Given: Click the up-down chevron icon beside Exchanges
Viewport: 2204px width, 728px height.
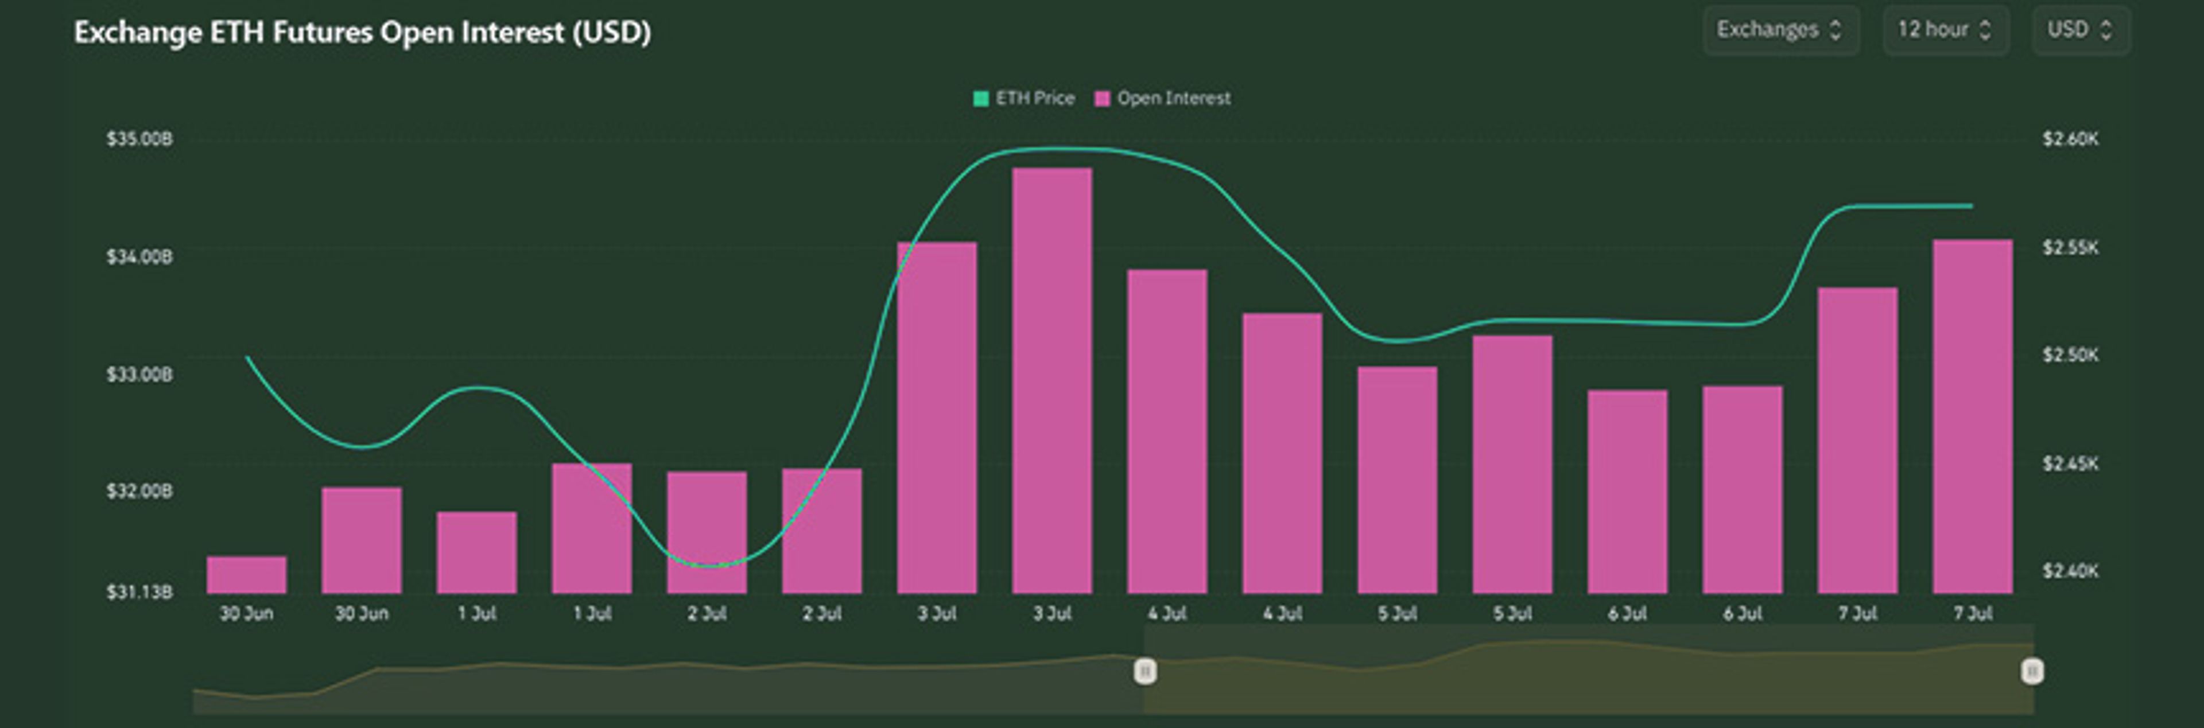Looking at the screenshot, I should click(1834, 30).
